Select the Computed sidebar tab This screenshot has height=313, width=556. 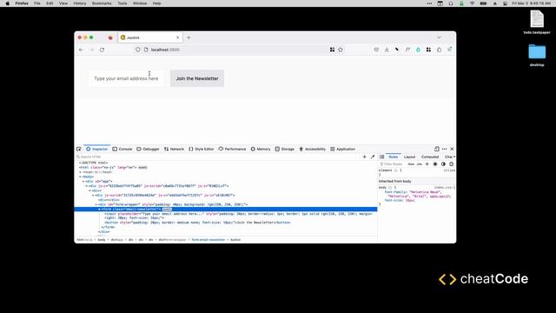(x=430, y=156)
